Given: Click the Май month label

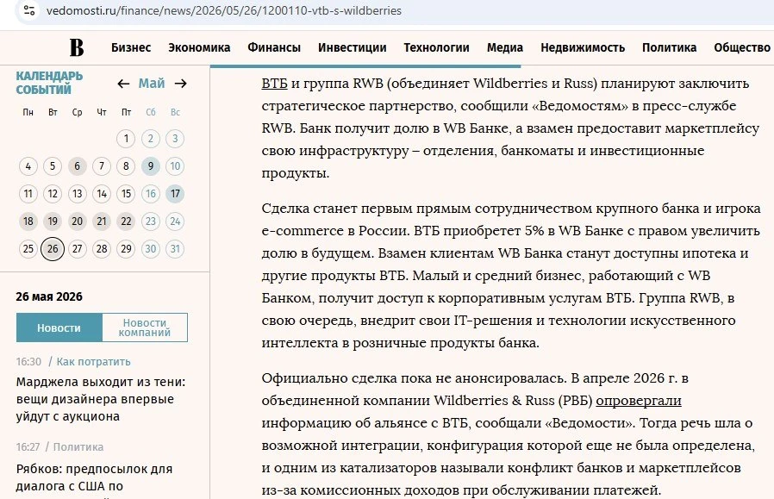Looking at the screenshot, I should tap(152, 84).
